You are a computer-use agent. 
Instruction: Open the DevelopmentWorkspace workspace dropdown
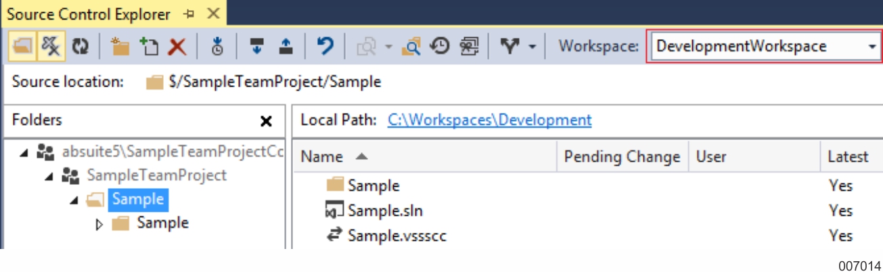(765, 46)
